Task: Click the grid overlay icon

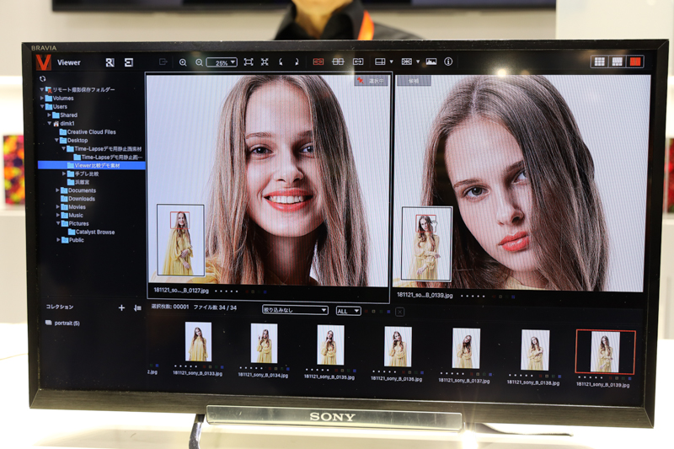Action: 407,61
